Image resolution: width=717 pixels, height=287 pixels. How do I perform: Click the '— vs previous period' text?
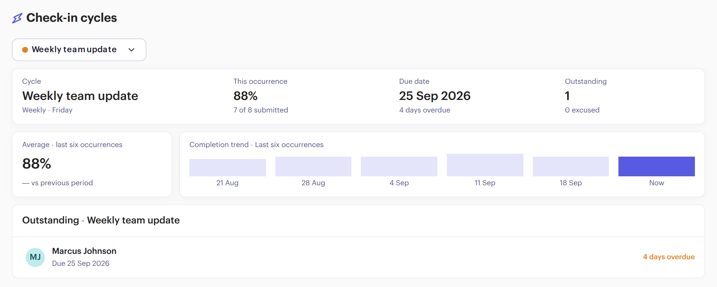click(57, 183)
